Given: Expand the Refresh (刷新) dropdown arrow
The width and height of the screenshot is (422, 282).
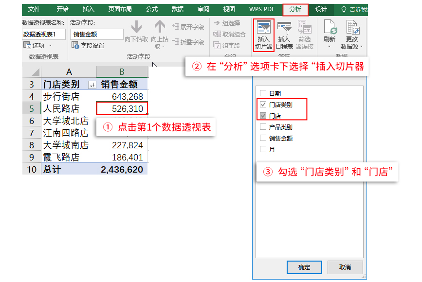Looking at the screenshot, I should pos(330,47).
